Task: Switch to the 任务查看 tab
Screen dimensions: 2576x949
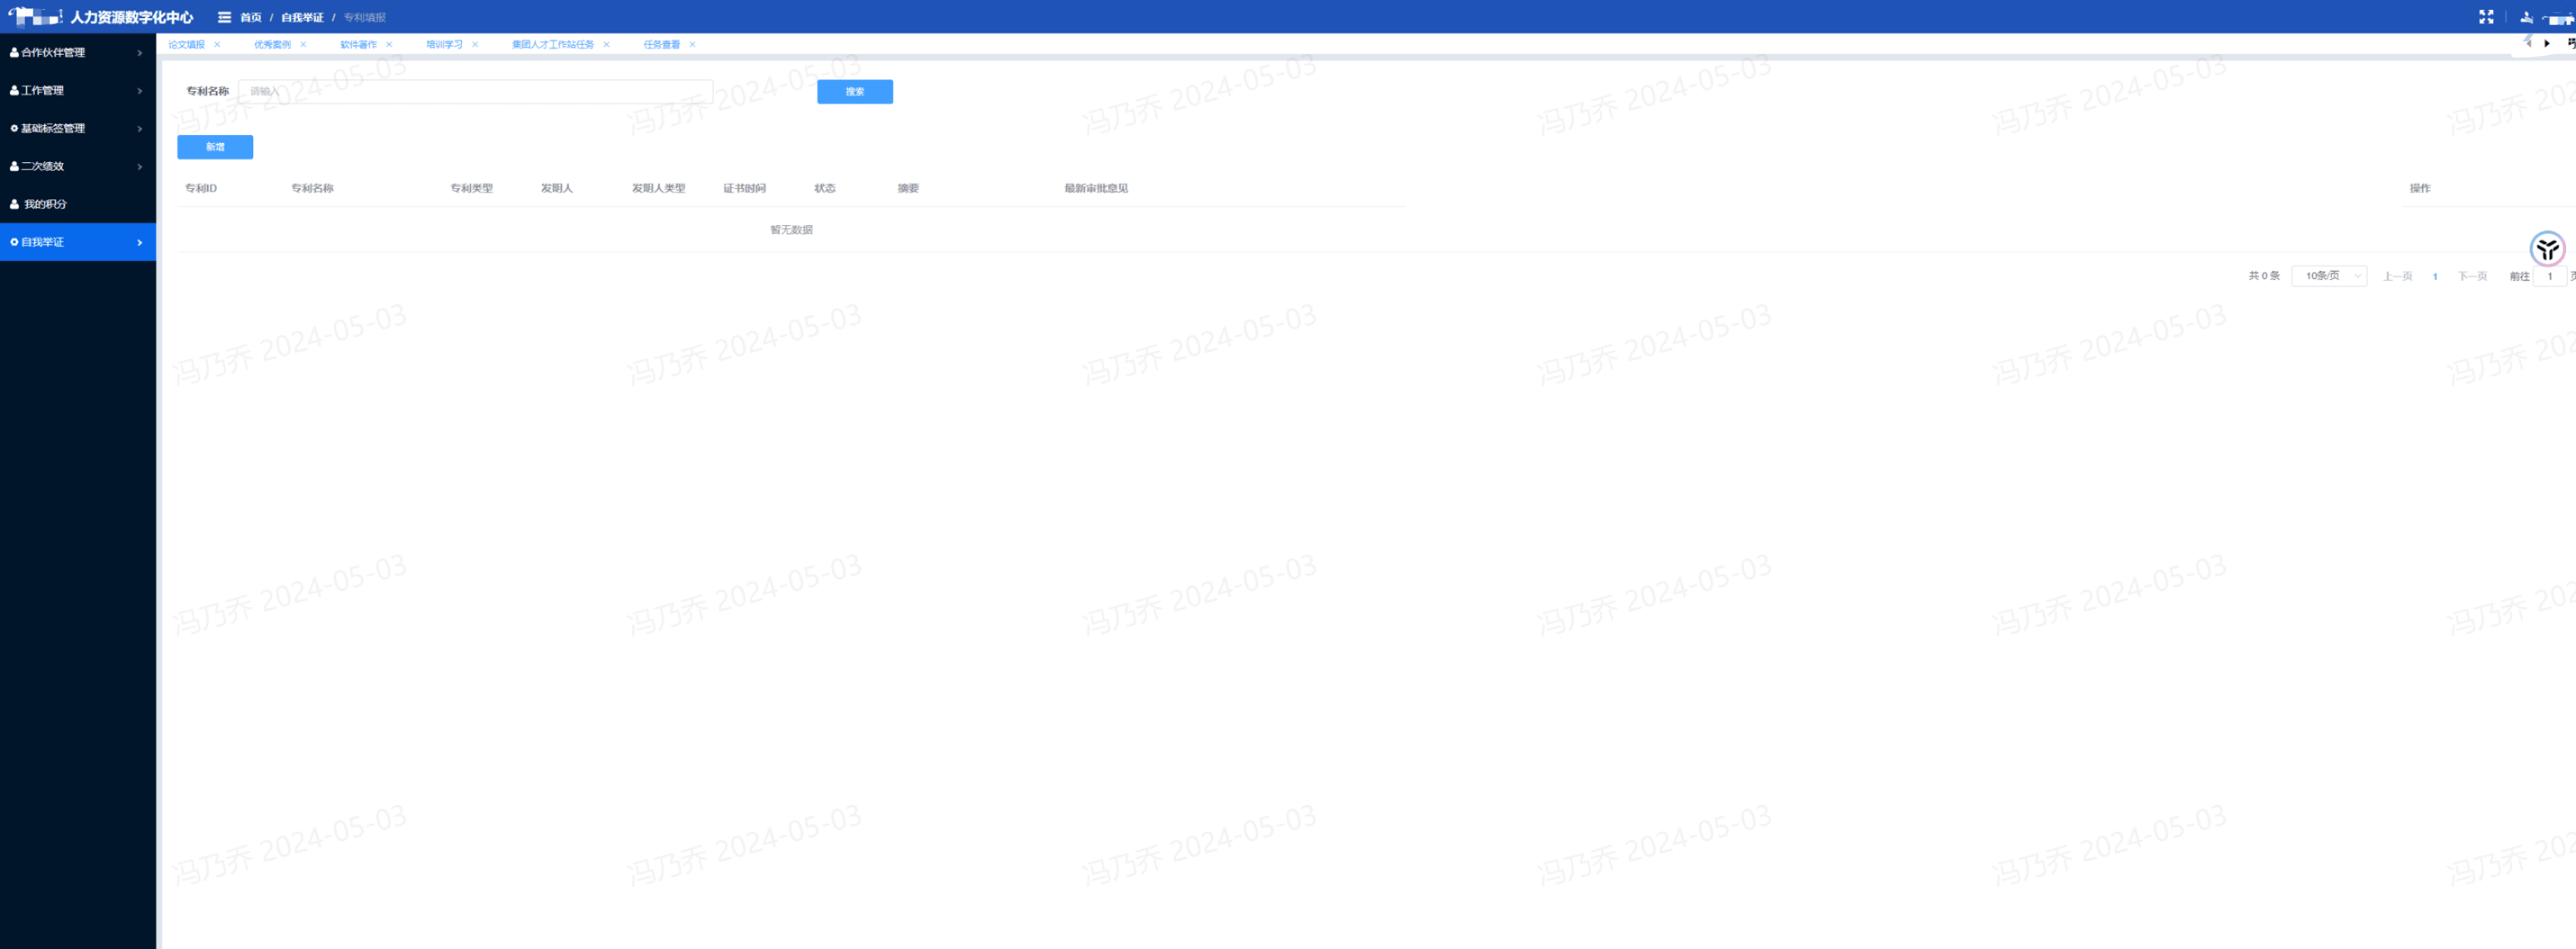Action: coord(662,45)
